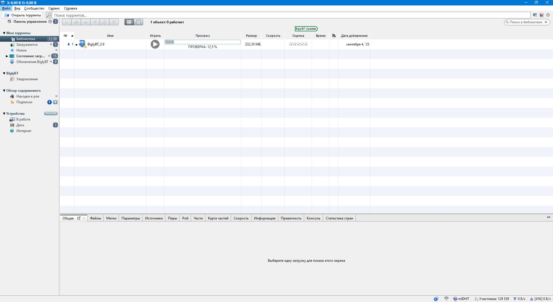The image size is (553, 302).
Task: Click the Подписки info icon
Action: tap(50, 102)
